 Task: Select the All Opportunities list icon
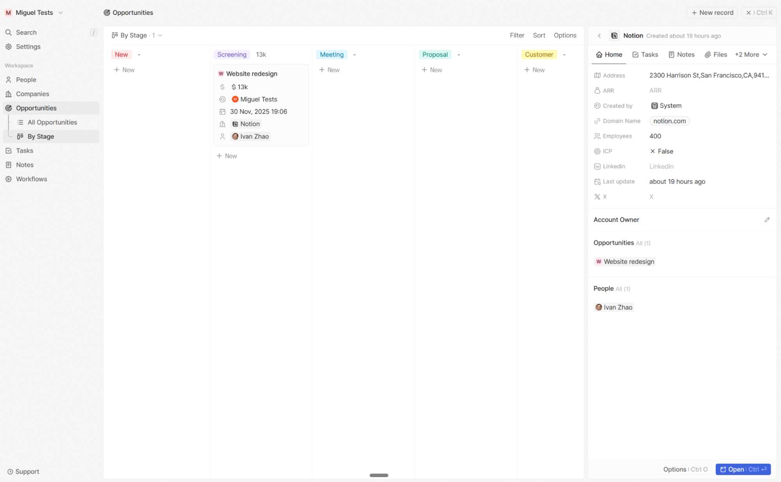tap(20, 122)
